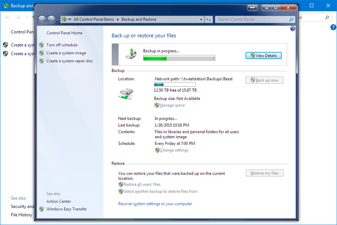Open the Action Center link
Viewport: 337px width, 225px height.
58,201
